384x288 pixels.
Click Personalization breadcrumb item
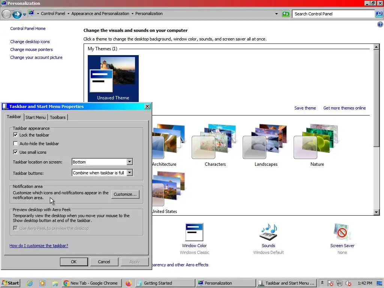(x=149, y=14)
